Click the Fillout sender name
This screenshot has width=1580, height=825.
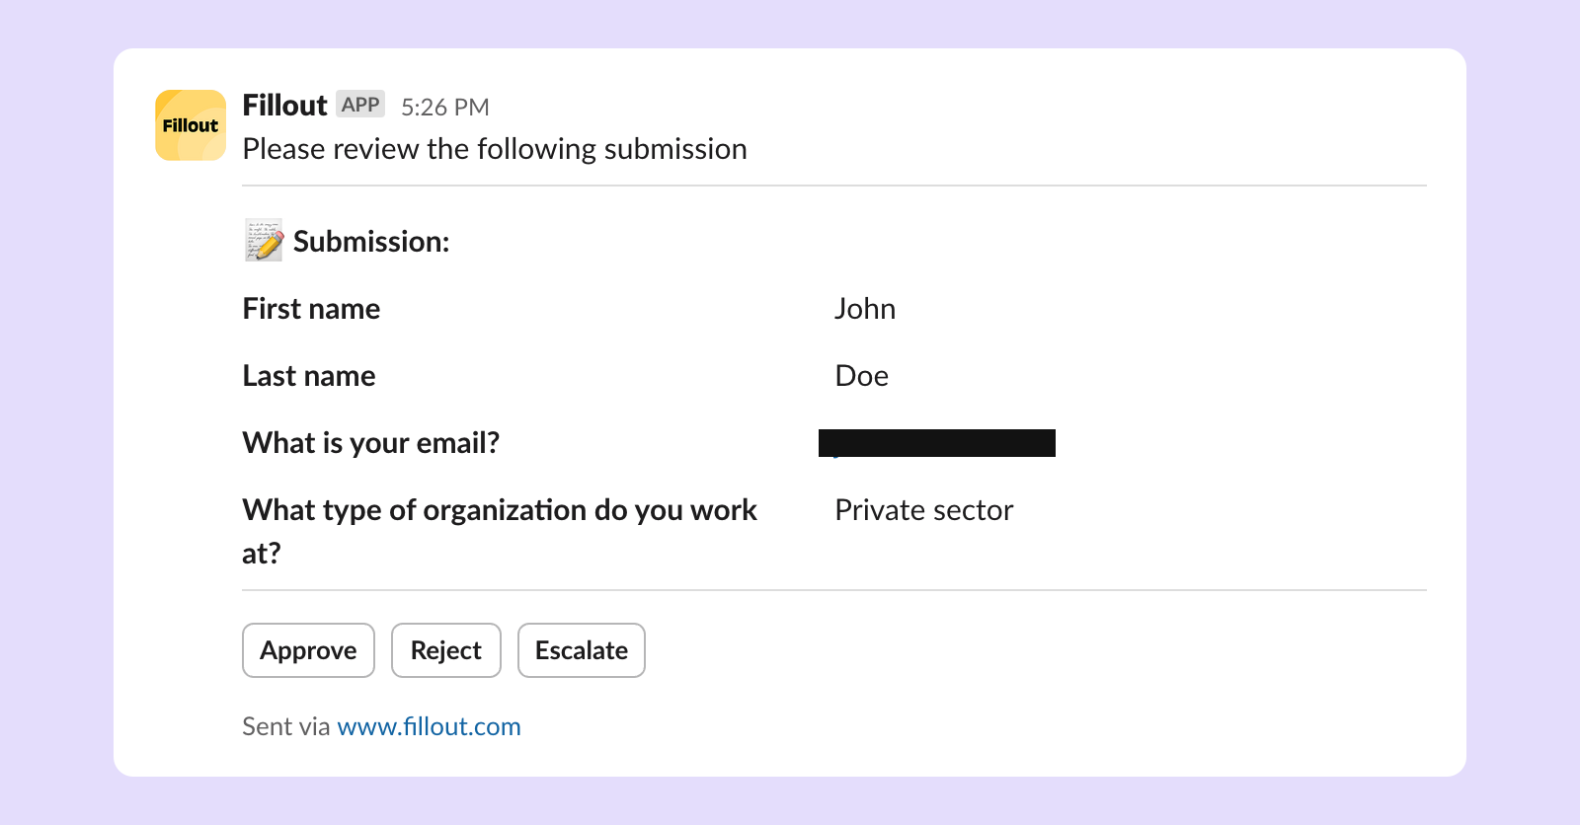(x=284, y=106)
